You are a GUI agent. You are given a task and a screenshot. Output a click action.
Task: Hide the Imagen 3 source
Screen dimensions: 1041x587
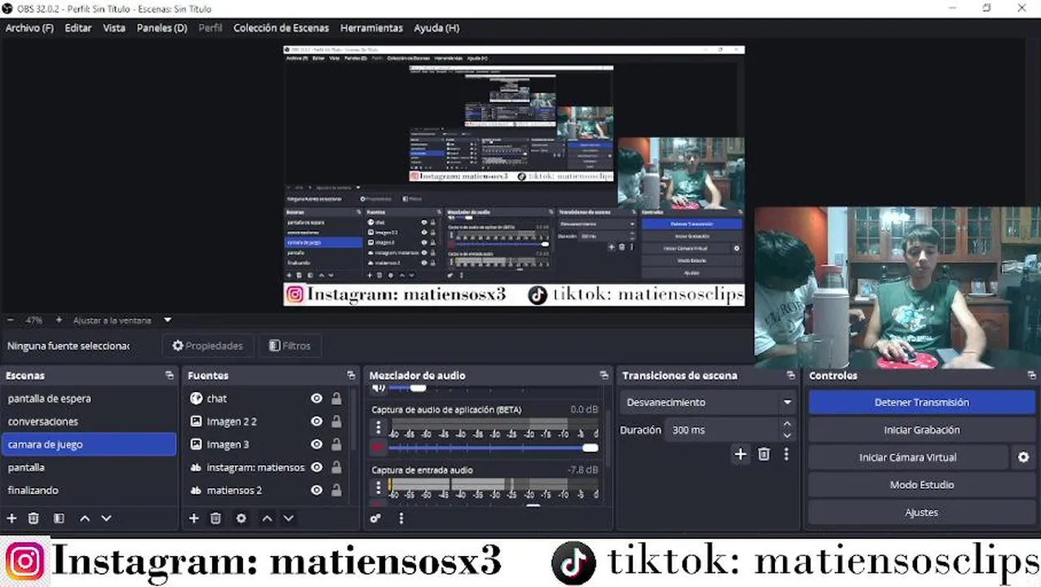point(317,444)
